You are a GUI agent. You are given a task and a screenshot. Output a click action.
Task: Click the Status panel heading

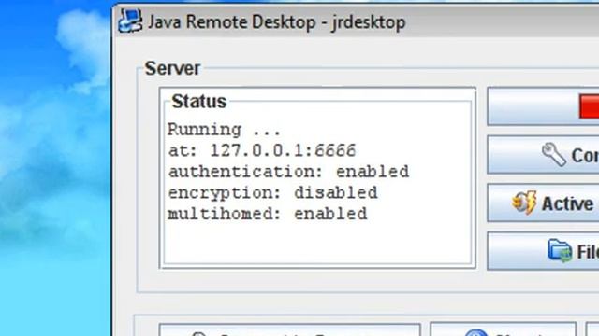(199, 102)
